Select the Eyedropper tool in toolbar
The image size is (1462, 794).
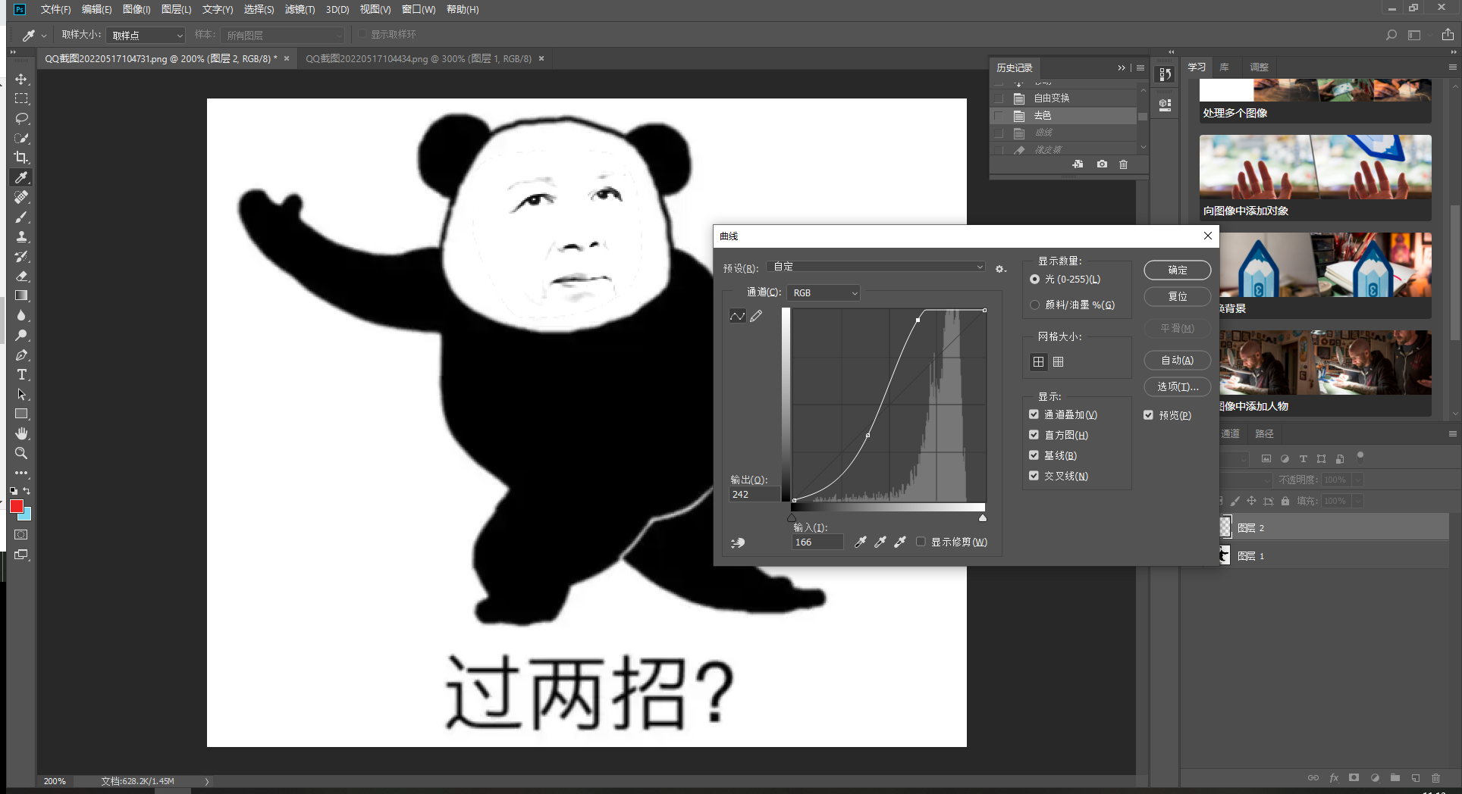(x=21, y=177)
